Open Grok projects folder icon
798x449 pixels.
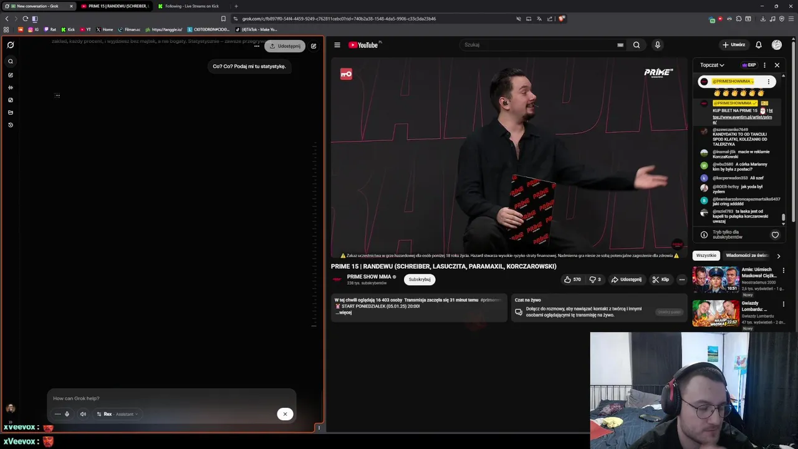coord(11,112)
